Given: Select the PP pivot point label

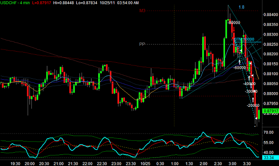Looking at the screenshot, I should point(142,44).
